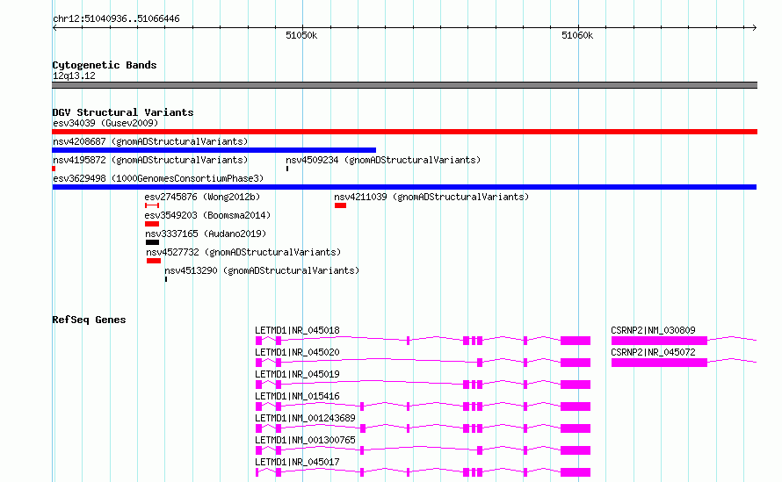
Task: Click the nsv4195872 small red marker
Action: coord(54,169)
